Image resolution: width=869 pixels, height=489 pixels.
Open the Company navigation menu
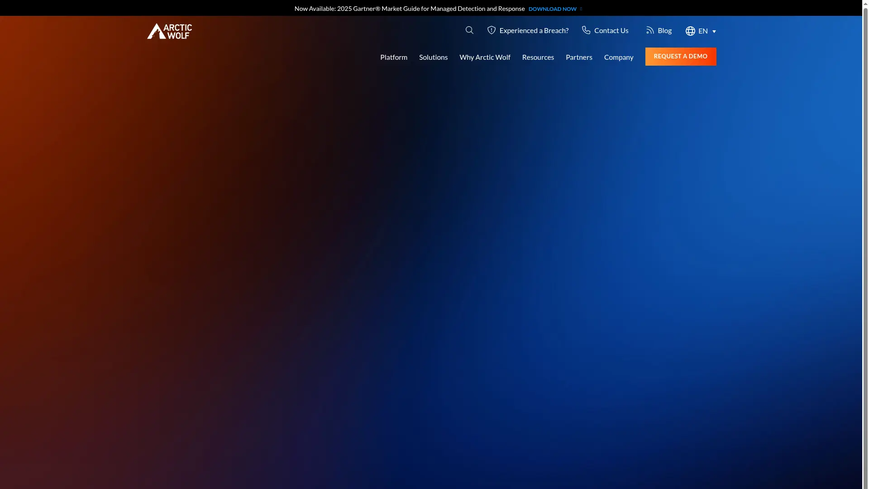tap(618, 57)
